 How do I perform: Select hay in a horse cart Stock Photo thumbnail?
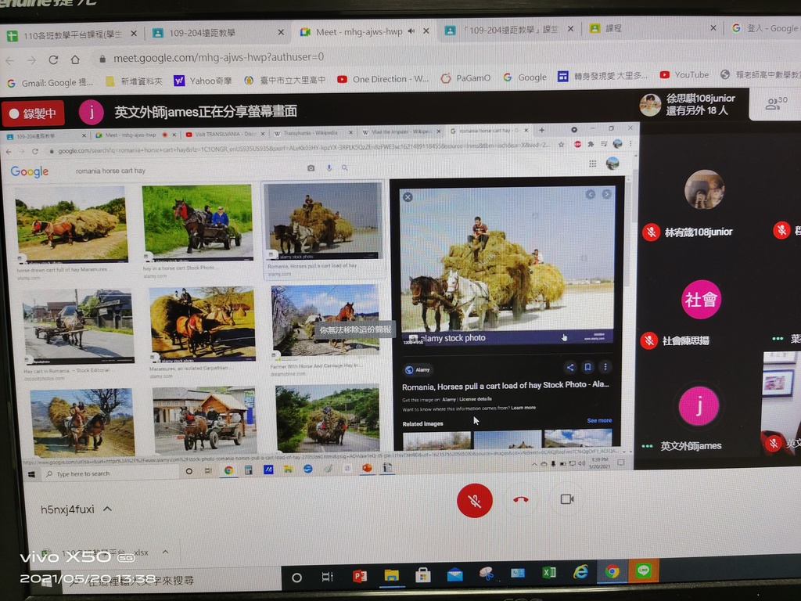pos(198,222)
